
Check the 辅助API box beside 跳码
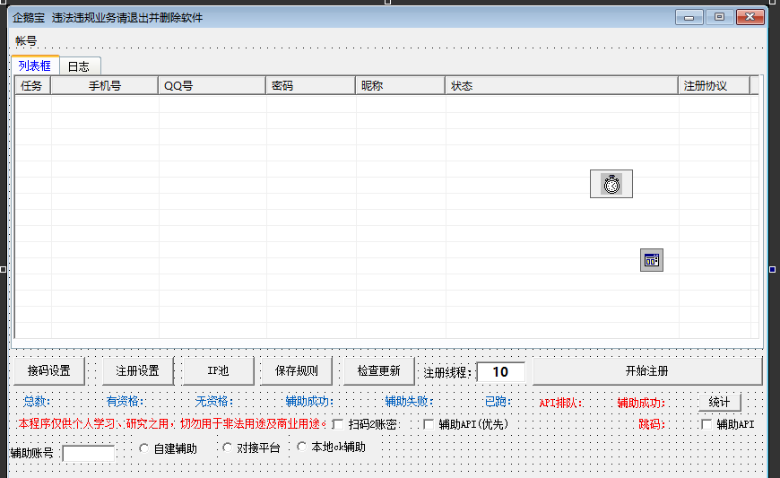pyautogui.click(x=706, y=424)
